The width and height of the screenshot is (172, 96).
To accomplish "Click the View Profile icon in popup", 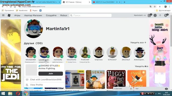I will (x=27, y=85).
